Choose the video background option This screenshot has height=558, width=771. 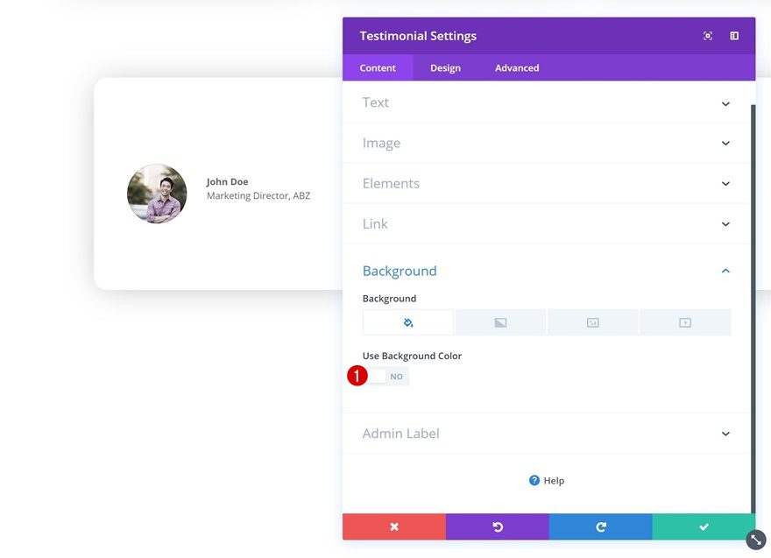point(685,321)
